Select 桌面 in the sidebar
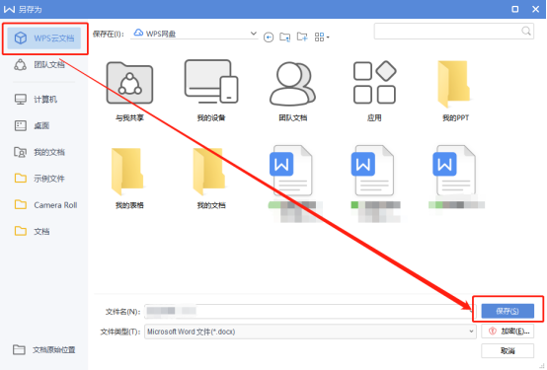The height and width of the screenshot is (370, 547). click(x=32, y=125)
